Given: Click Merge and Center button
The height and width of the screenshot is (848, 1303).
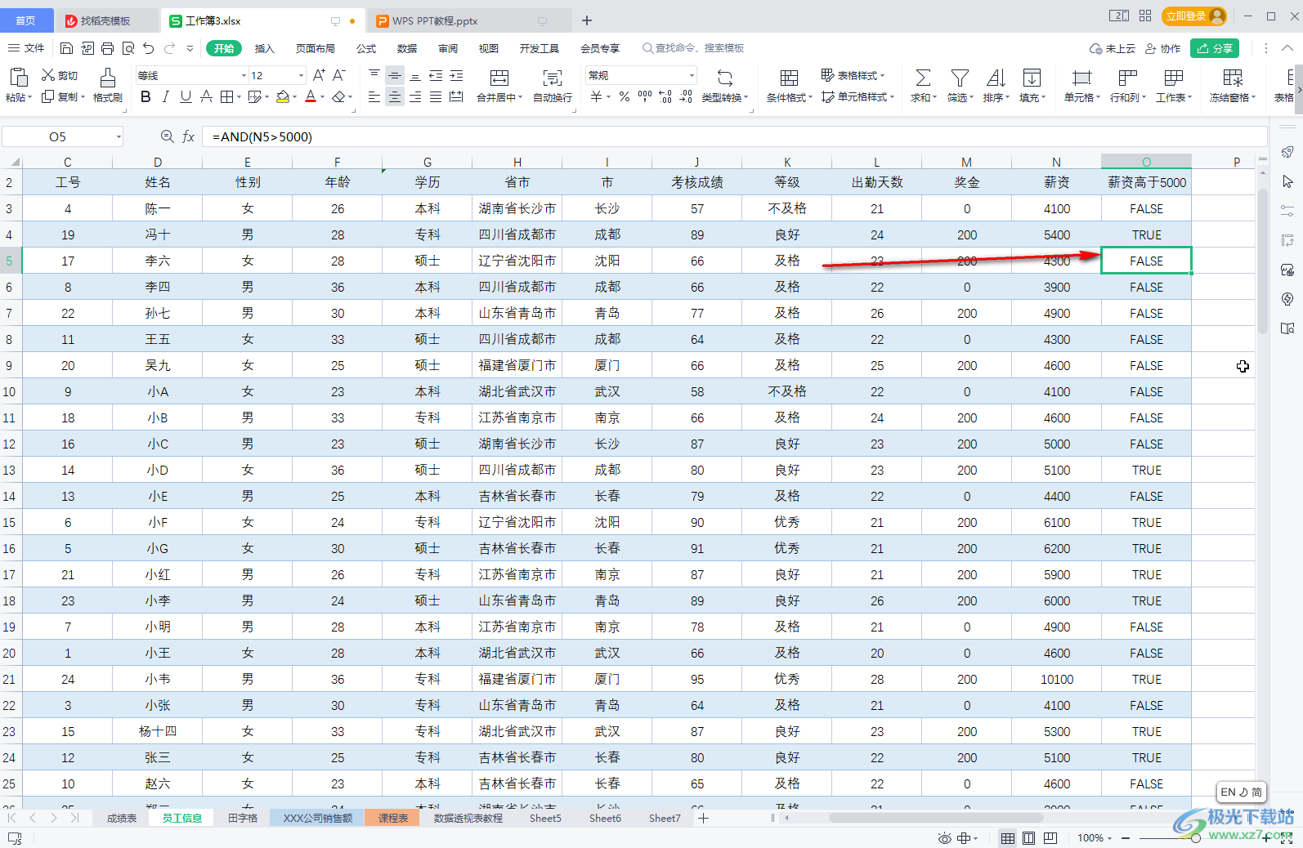Looking at the screenshot, I should pyautogui.click(x=499, y=85).
